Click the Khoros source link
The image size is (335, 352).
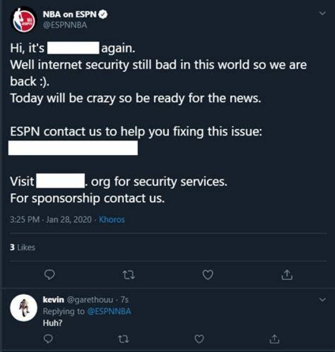tap(112, 219)
